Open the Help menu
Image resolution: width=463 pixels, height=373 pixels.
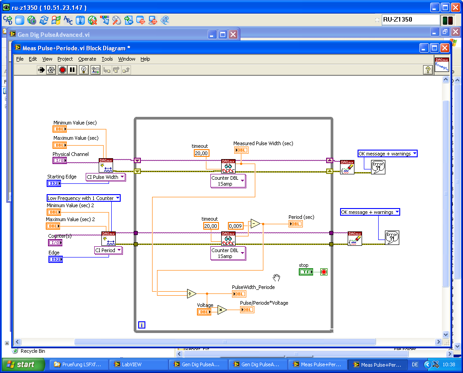[145, 59]
